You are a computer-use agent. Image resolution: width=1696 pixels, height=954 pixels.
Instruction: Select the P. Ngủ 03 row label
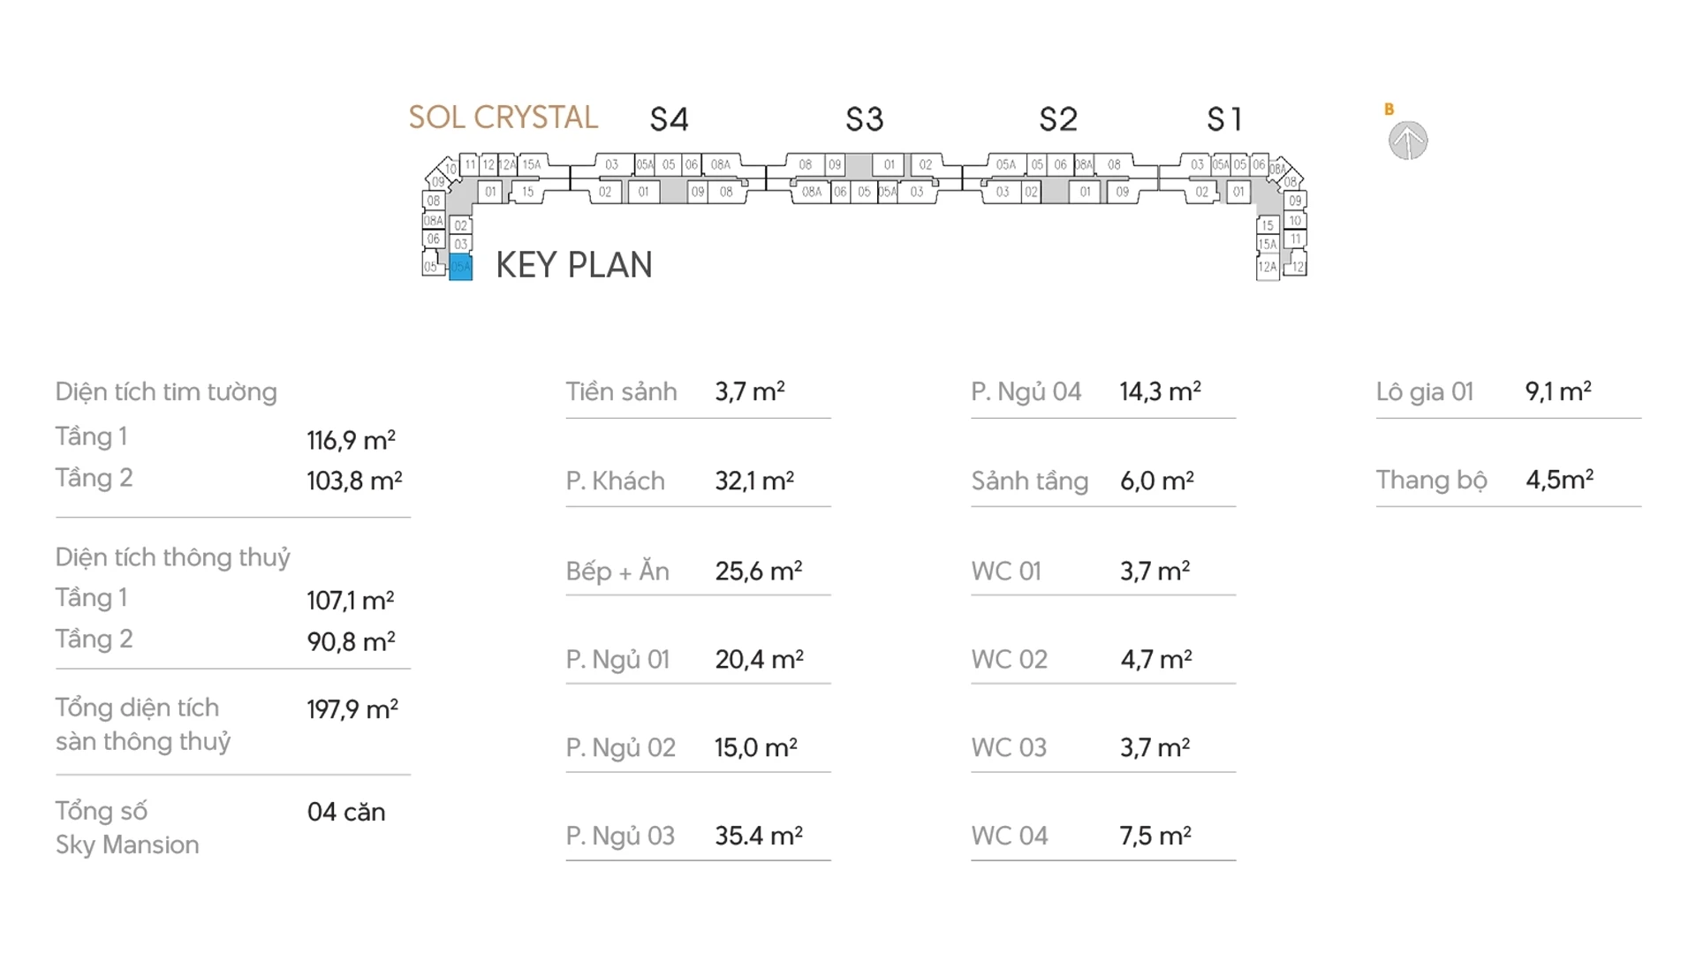pos(620,836)
